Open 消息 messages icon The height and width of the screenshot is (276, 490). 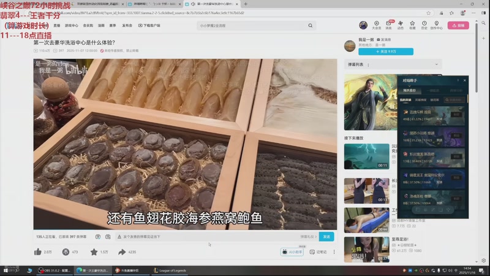pos(388,25)
